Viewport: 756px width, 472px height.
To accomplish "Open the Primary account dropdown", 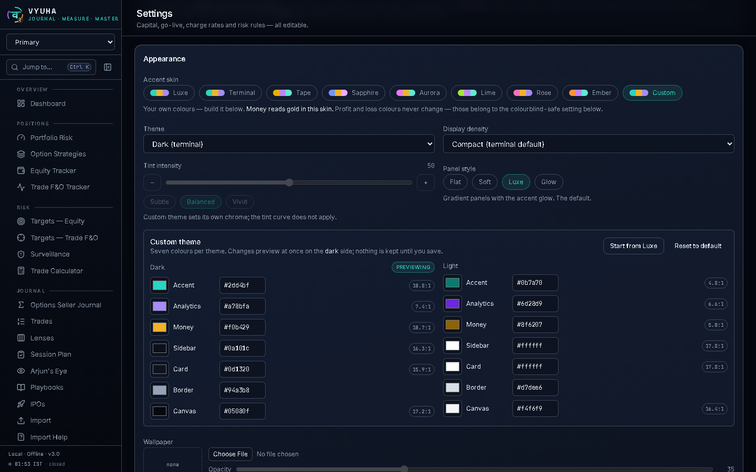I will [x=60, y=42].
